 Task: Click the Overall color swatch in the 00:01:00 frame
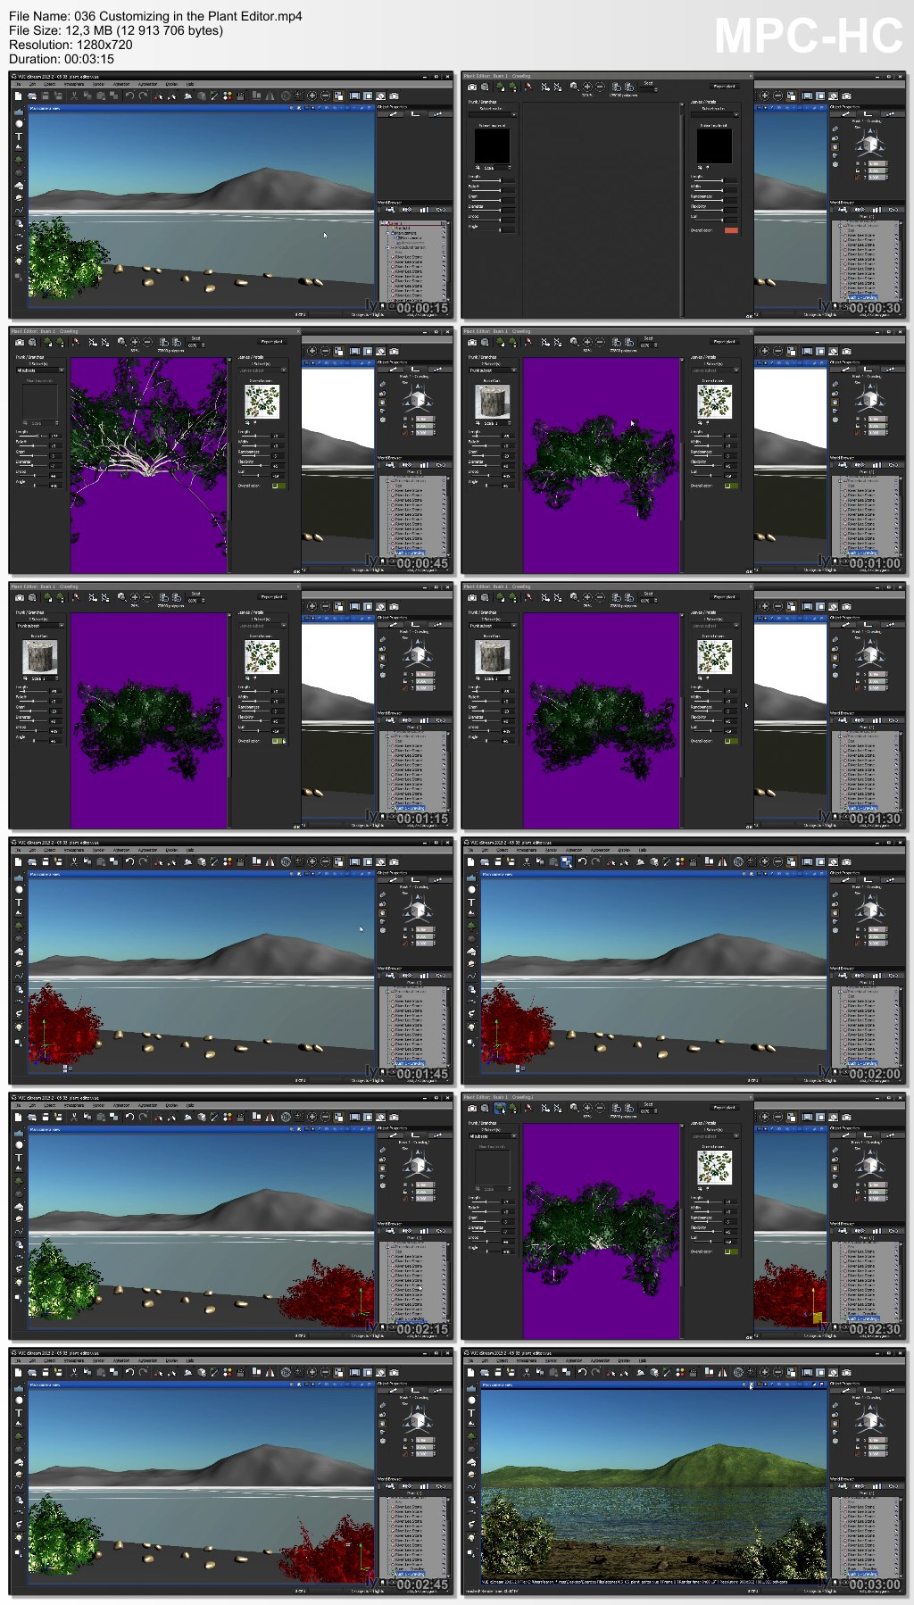click(731, 486)
